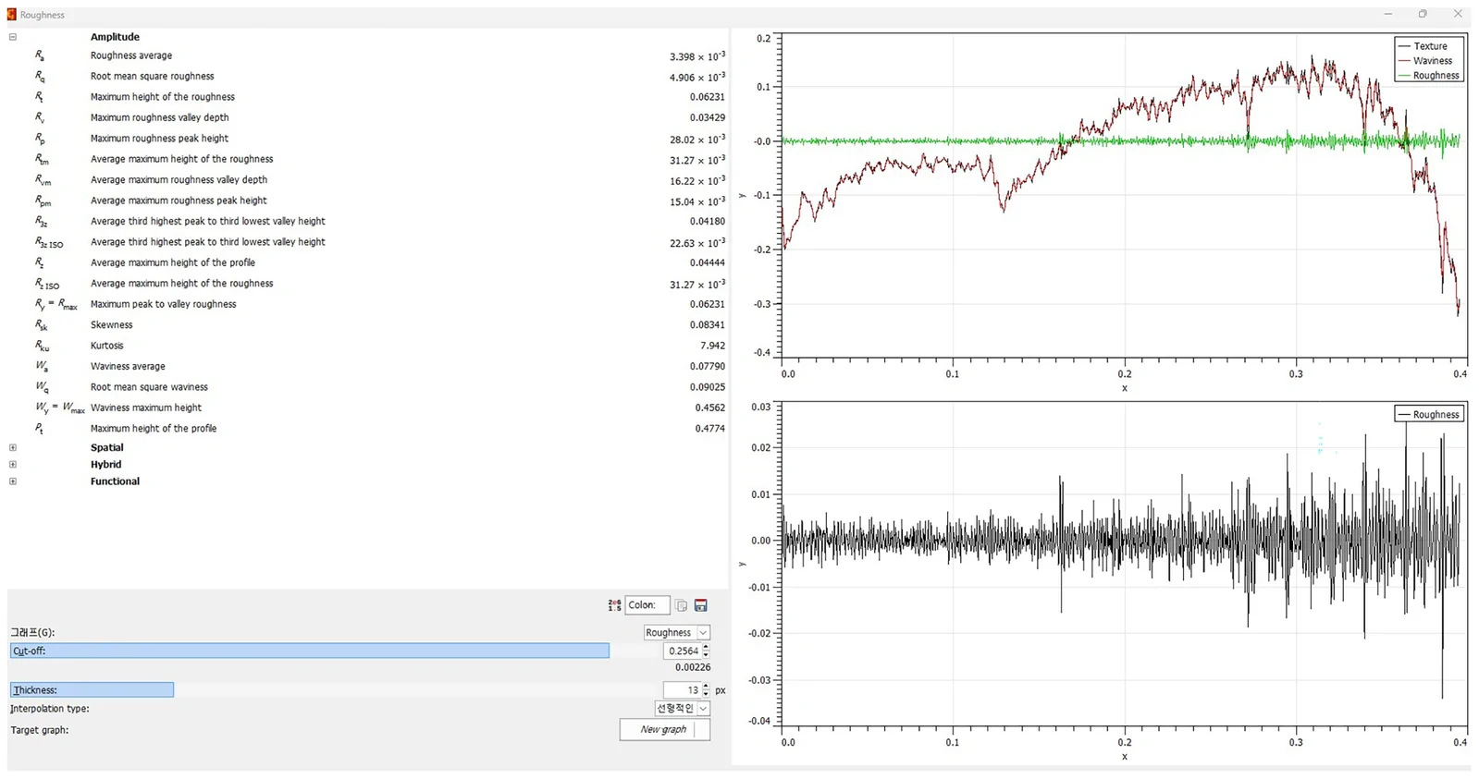Click the Colon report style box

(x=647, y=605)
